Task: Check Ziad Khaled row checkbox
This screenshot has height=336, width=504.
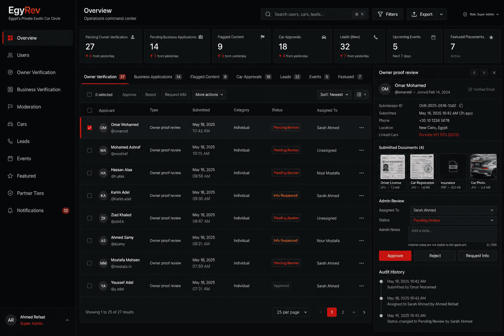Action: [x=90, y=218]
